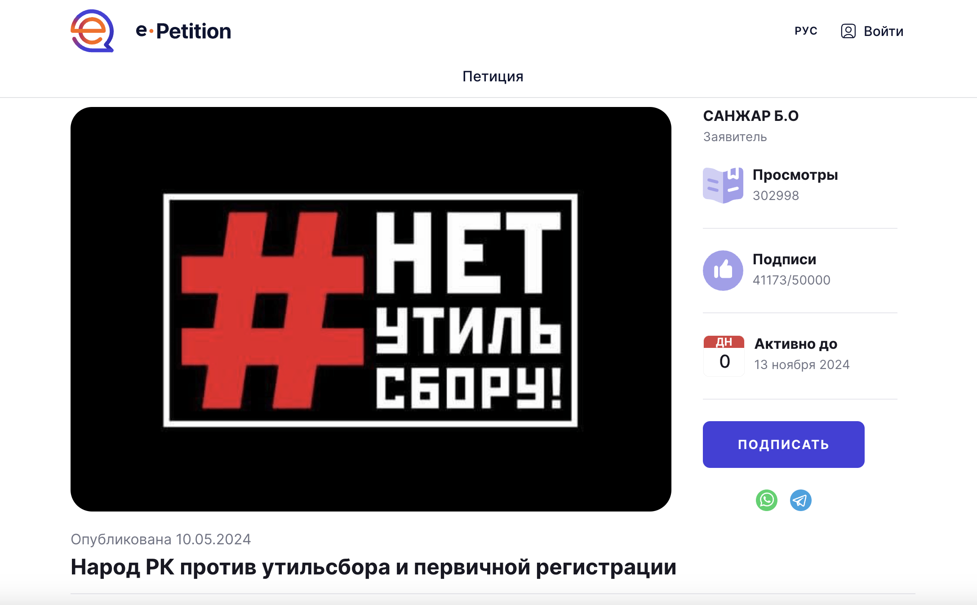Click the calendar days-remaining icon
This screenshot has height=605, width=977.
724,356
